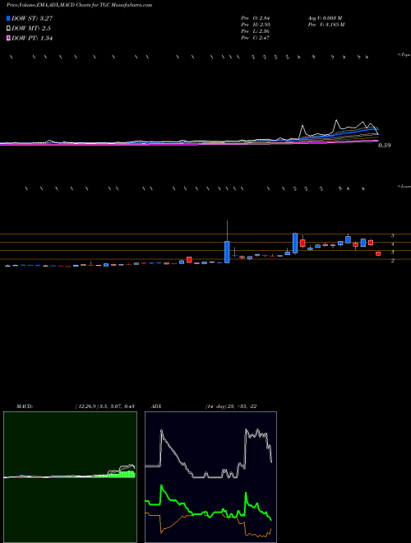Screen dimensions: 411x543
Task: Click the white price line's highest peak in EMA chart
Action: [x=336, y=120]
